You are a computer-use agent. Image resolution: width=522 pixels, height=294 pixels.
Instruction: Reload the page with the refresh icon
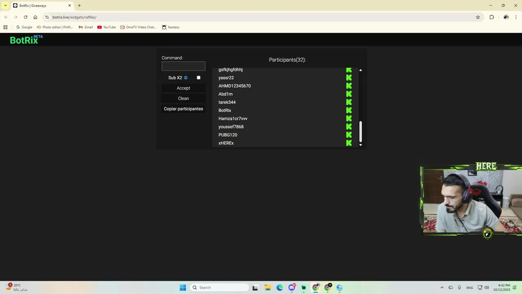coord(25,17)
